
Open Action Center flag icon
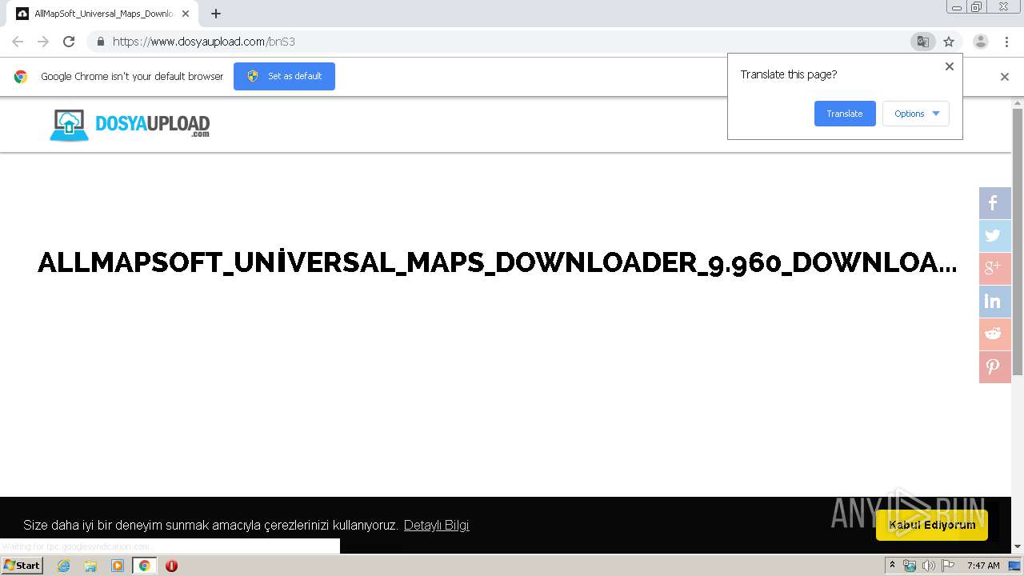tap(948, 566)
